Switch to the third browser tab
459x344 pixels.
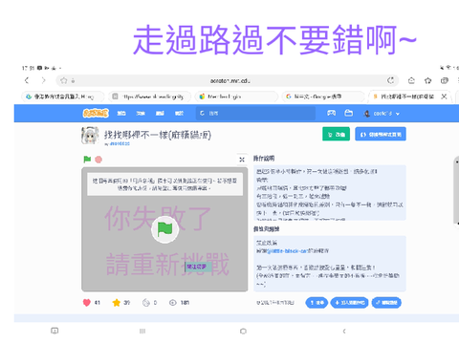click(x=236, y=97)
